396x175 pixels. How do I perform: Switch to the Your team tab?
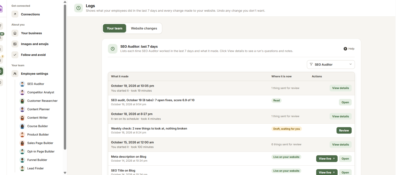pos(114,28)
